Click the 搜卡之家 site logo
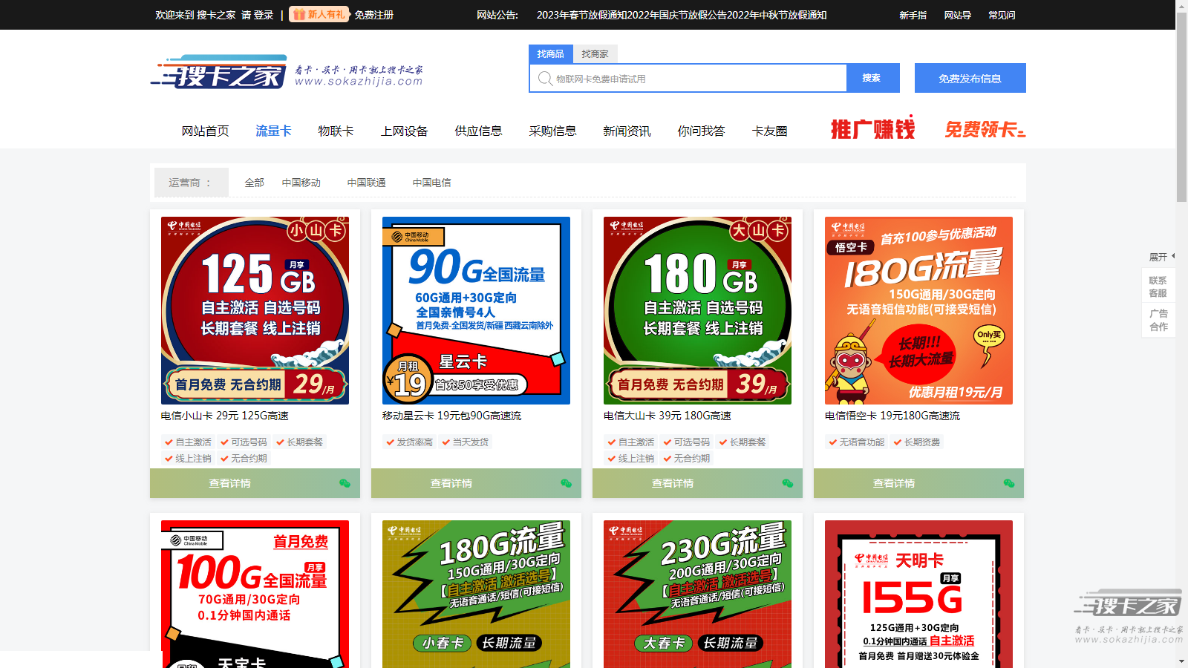This screenshot has width=1188, height=668. tap(287, 72)
